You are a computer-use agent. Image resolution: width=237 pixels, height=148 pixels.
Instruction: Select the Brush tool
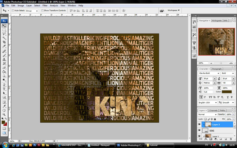(x=4, y=55)
